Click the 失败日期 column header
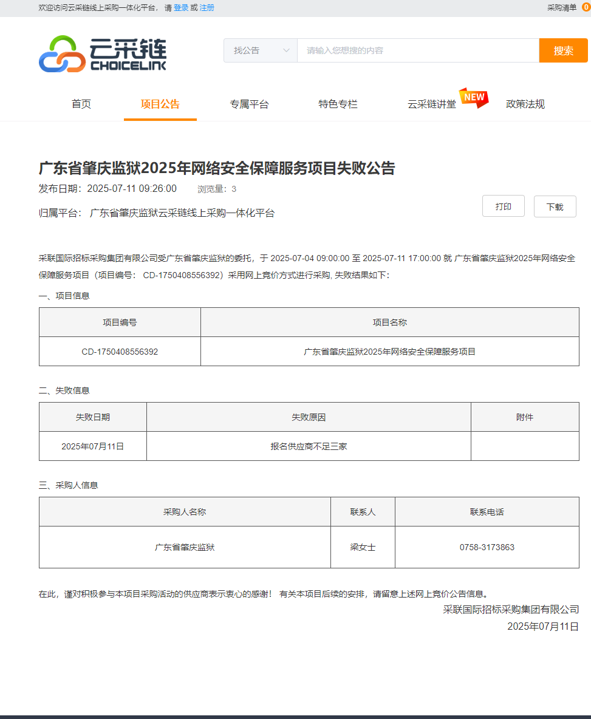 coord(92,417)
